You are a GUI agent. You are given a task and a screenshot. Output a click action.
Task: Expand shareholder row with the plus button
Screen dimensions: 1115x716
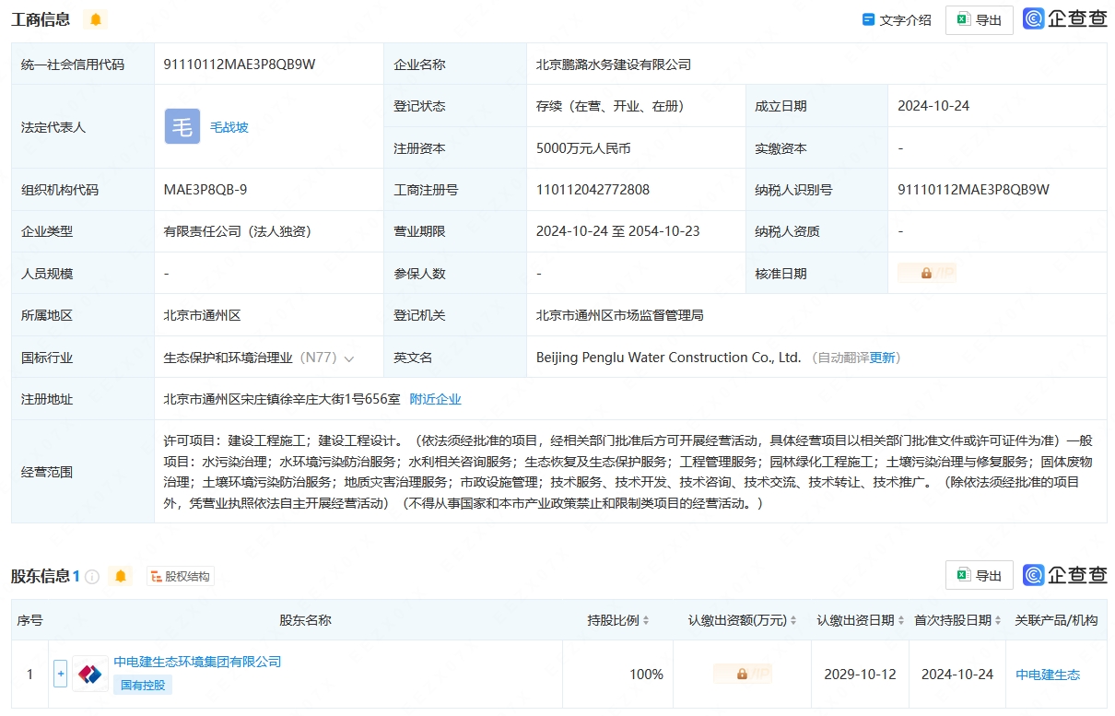61,674
